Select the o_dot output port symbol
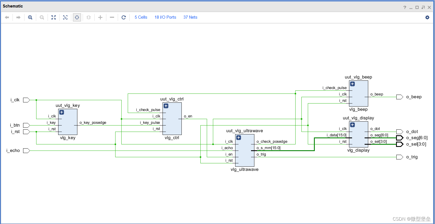The height and width of the screenshot is (224, 435). 400,132
